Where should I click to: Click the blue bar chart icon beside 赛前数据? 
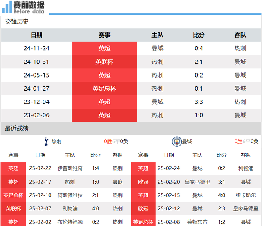(7, 7)
